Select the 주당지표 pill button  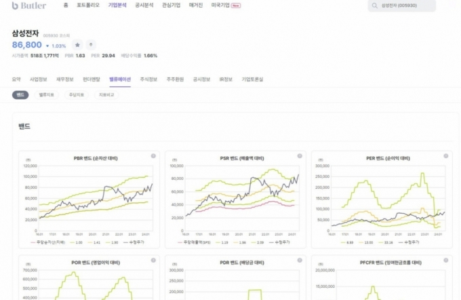click(77, 95)
